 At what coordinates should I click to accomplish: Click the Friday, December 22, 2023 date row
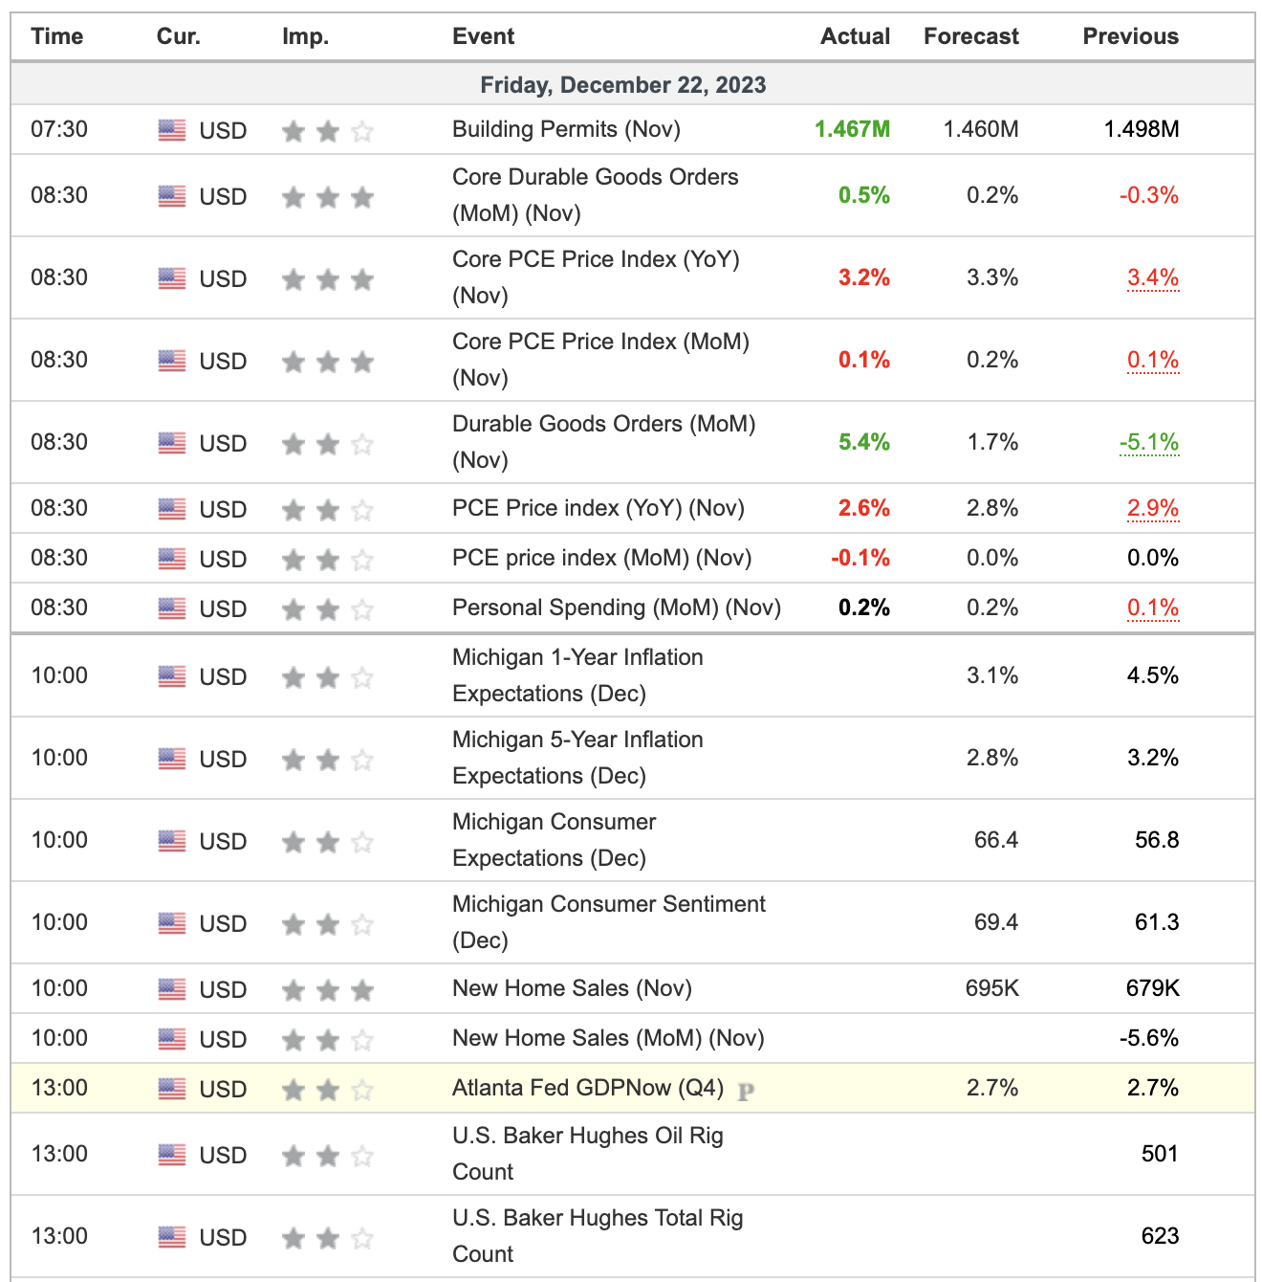click(623, 85)
